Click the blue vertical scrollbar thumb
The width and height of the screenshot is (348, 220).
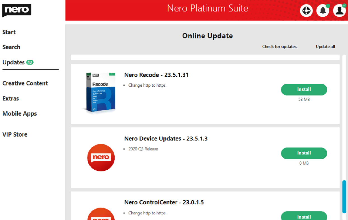point(344,197)
